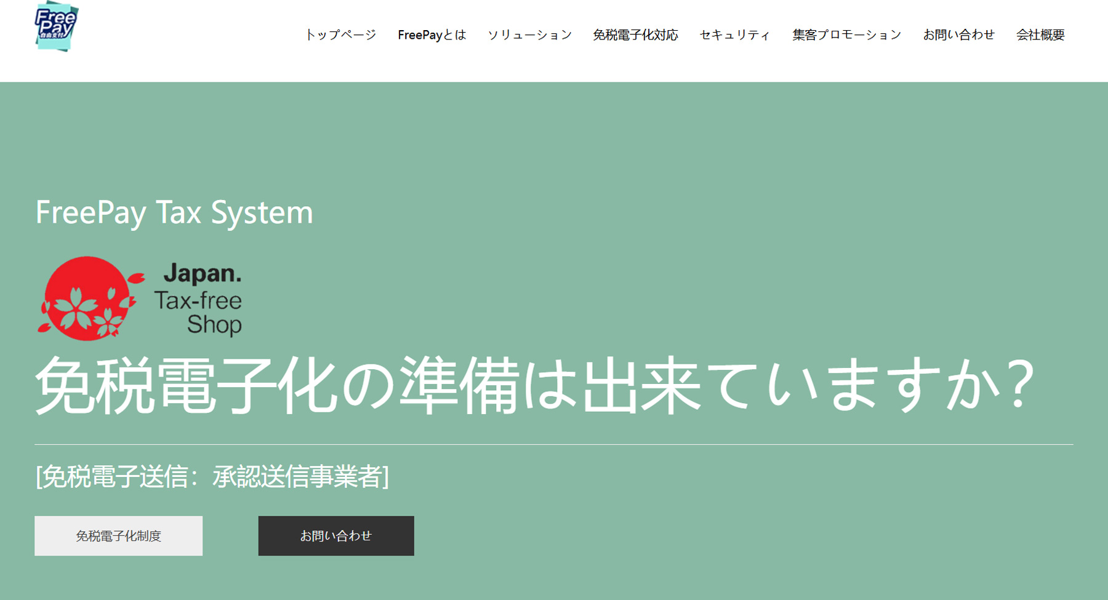The height and width of the screenshot is (600, 1108).
Task: Open the FreePayとは menu item
Action: (x=432, y=35)
